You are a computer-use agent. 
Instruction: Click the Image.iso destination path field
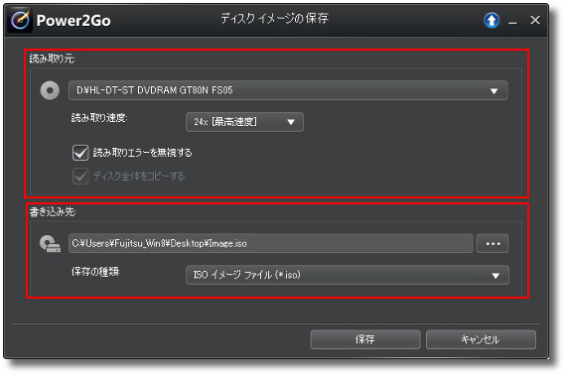click(x=270, y=243)
